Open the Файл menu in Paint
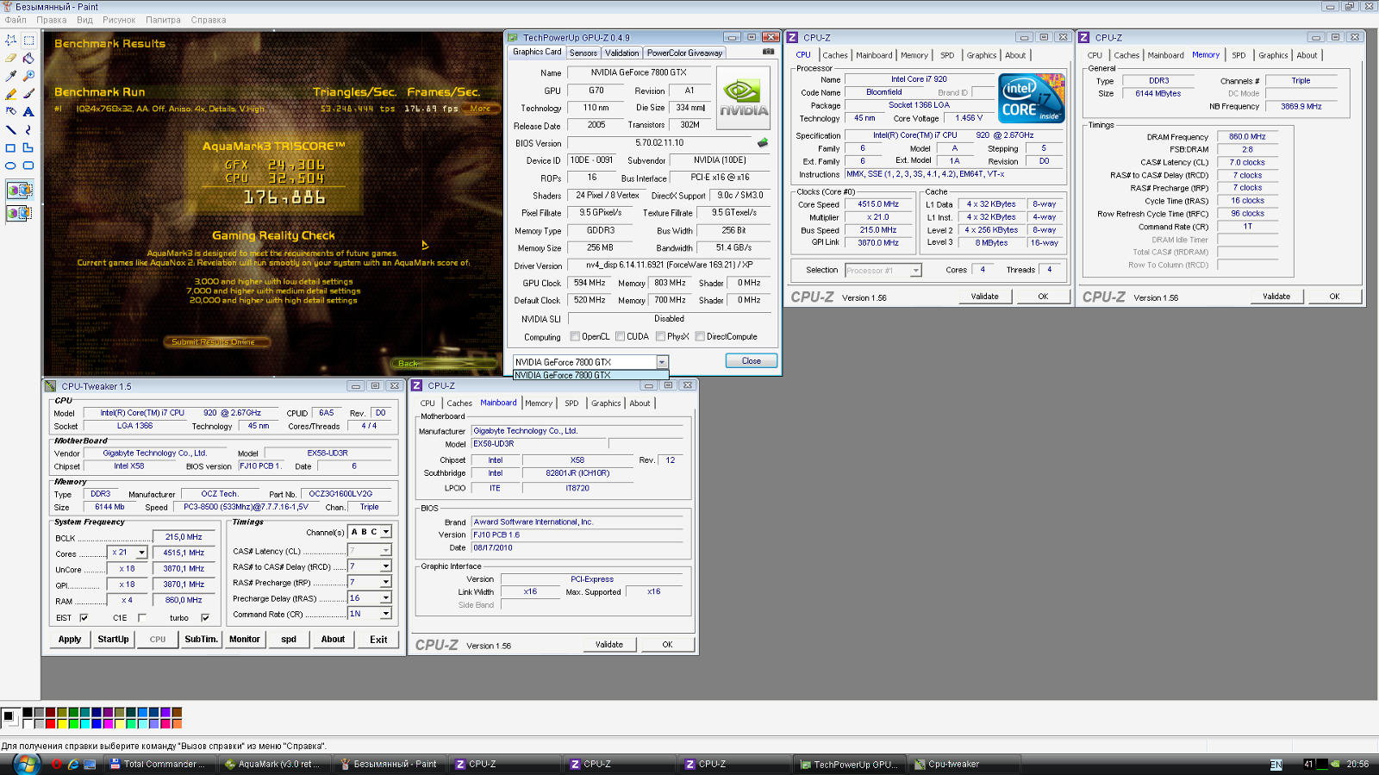Image resolution: width=1379 pixels, height=775 pixels. tap(16, 20)
